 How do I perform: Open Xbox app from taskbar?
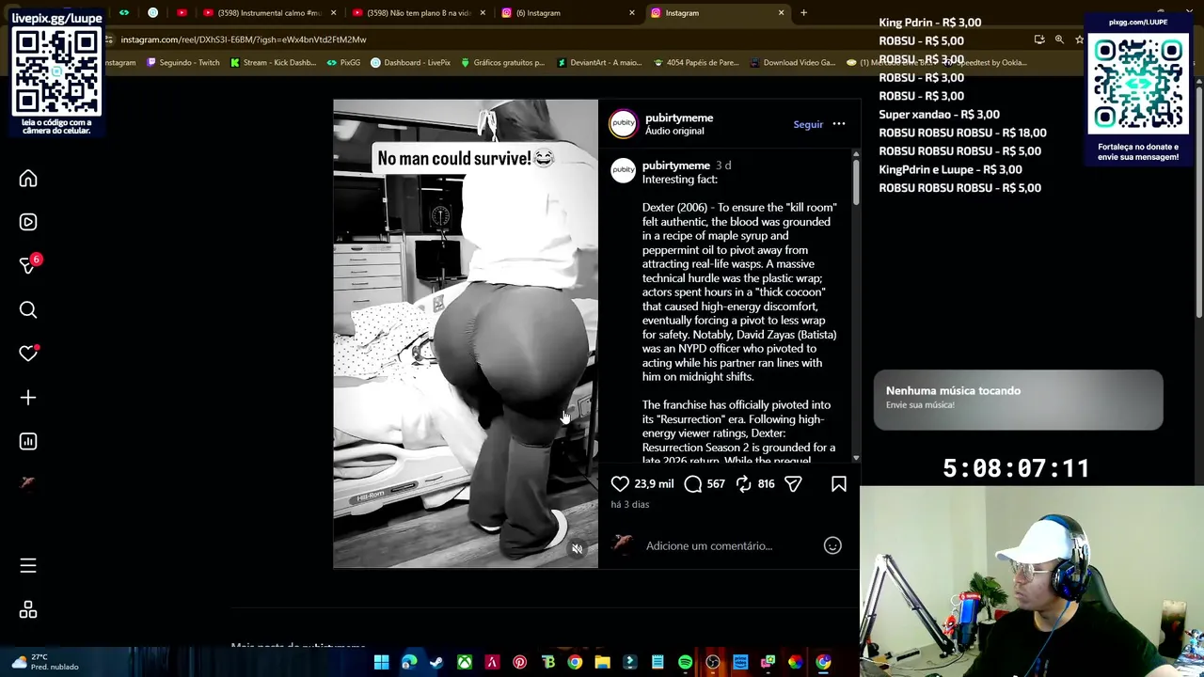click(x=465, y=663)
